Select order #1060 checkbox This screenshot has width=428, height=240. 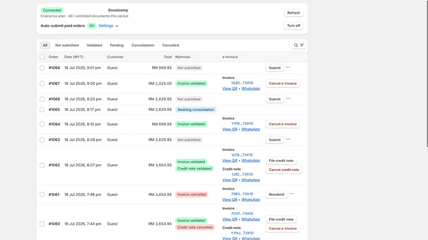click(x=42, y=224)
